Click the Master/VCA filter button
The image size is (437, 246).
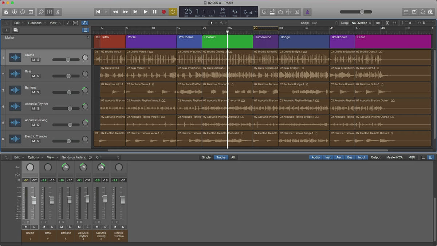394,157
